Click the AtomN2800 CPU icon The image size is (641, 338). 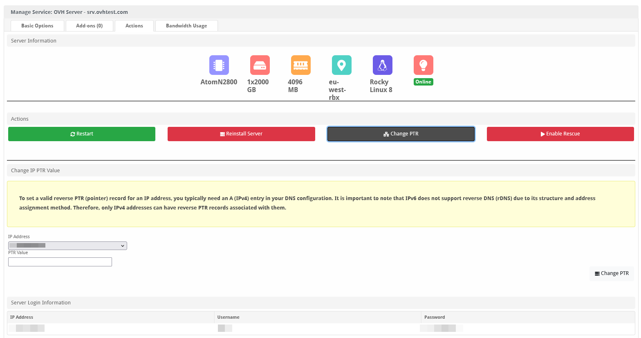click(219, 65)
